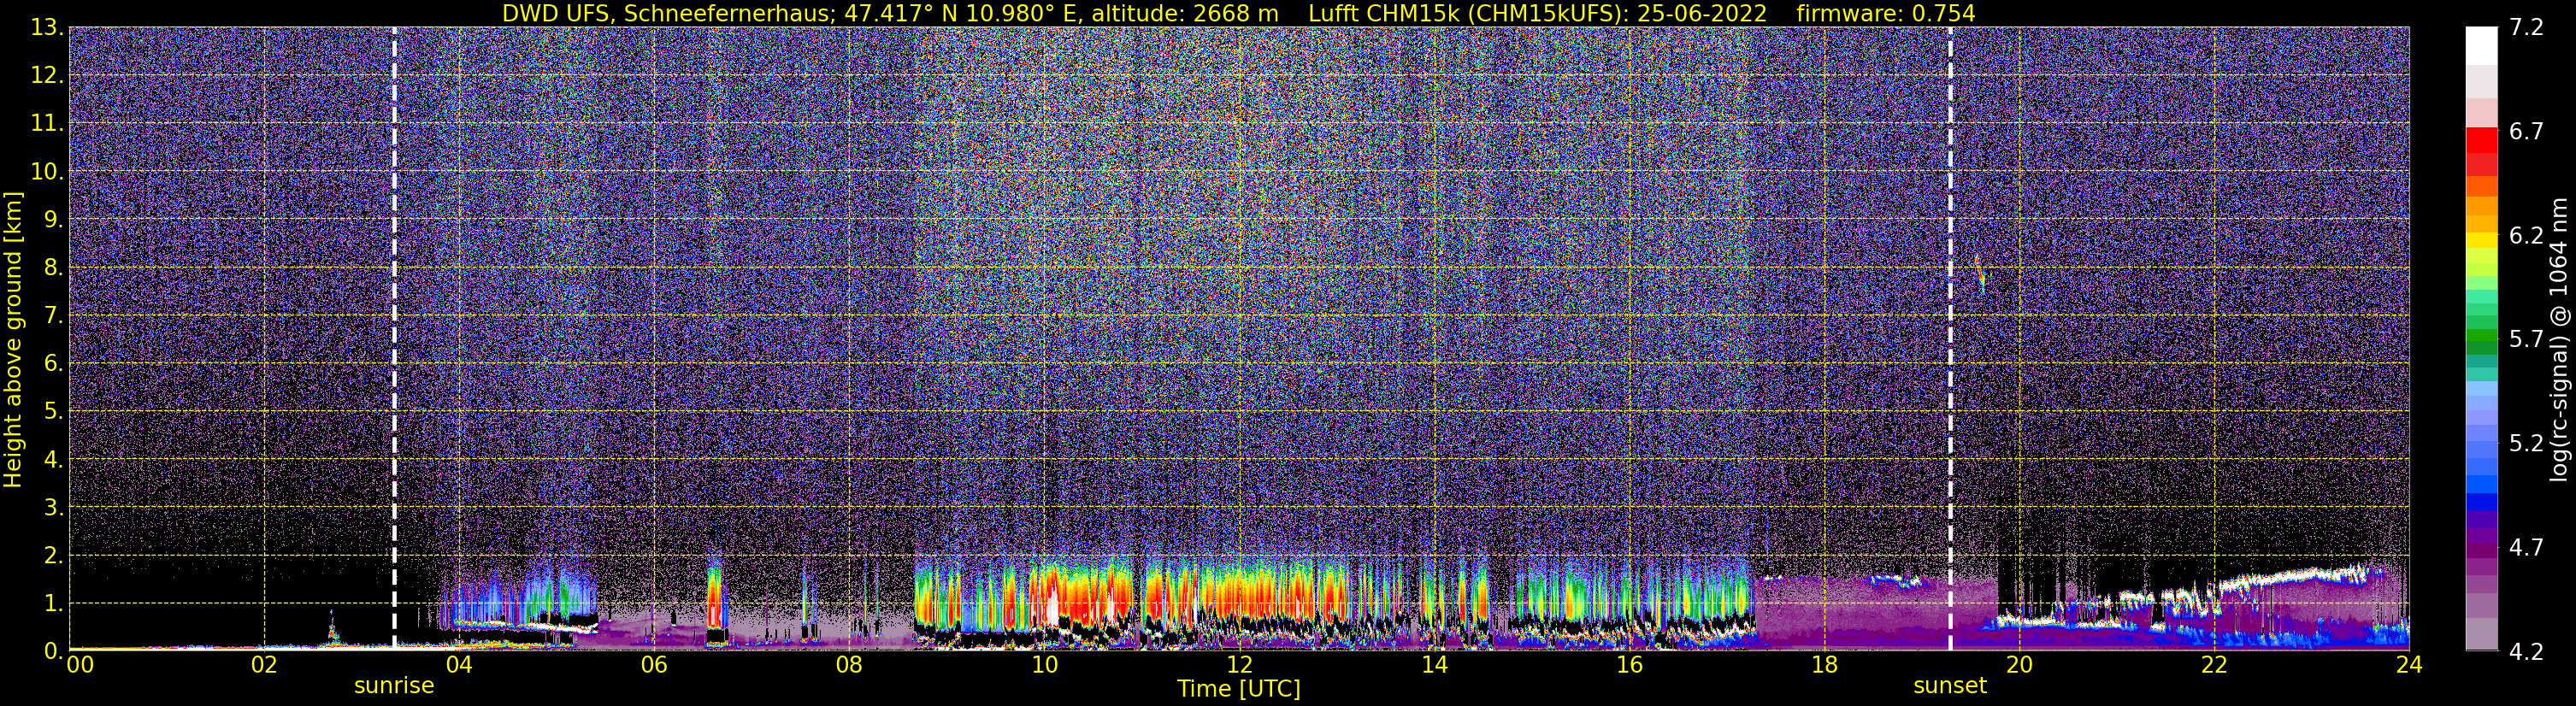The image size is (2576, 706).
Task: Click the y-axis tick label '7.'
Action: click(x=53, y=316)
